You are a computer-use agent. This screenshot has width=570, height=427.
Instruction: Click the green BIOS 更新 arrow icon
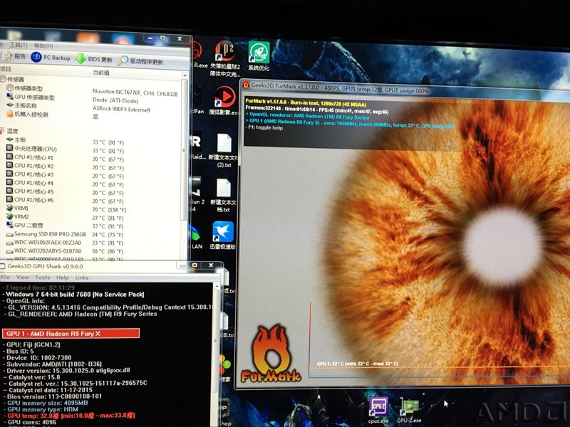pyautogui.click(x=81, y=58)
